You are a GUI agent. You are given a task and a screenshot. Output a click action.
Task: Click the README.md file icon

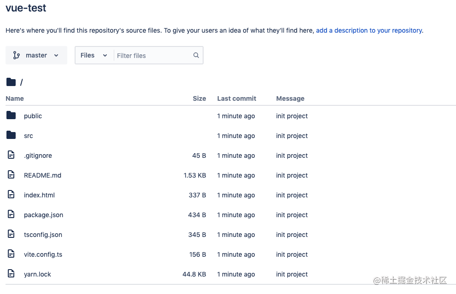[11, 175]
